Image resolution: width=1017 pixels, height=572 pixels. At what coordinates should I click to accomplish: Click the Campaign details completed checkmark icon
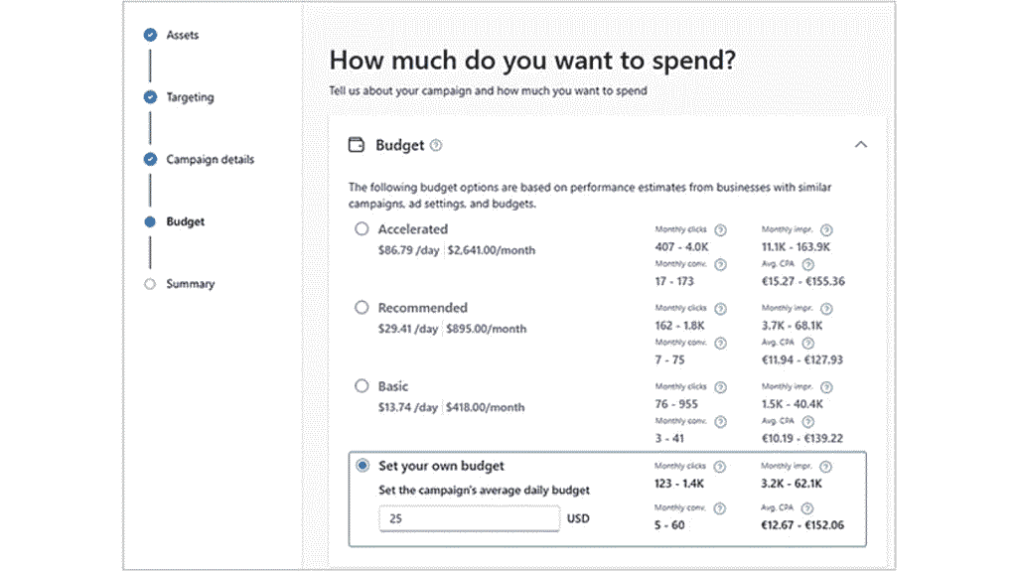150,159
